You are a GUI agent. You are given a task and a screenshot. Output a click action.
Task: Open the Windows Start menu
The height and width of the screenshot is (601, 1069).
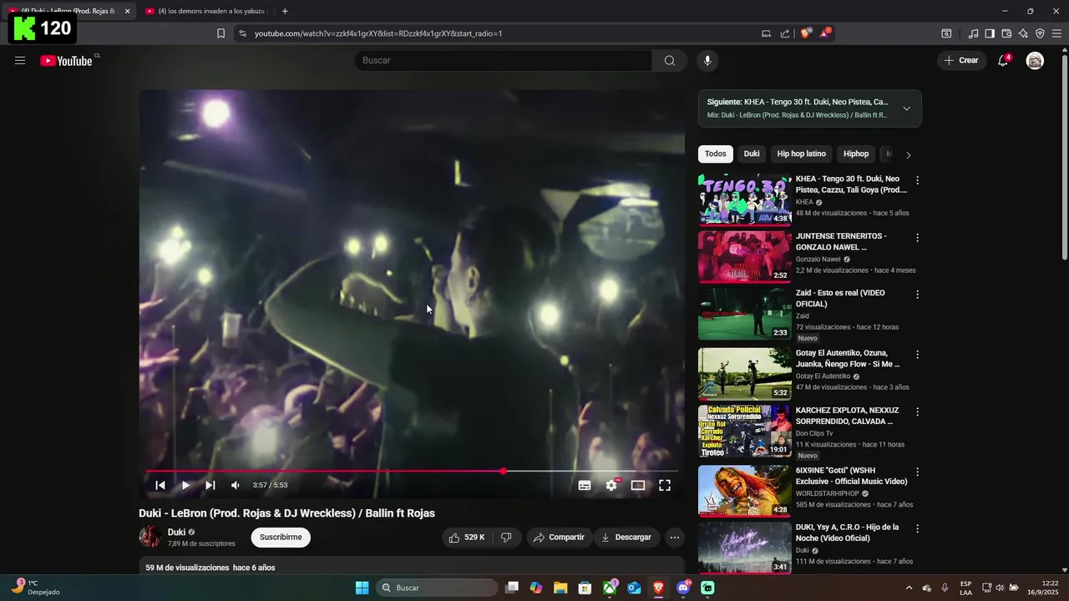click(362, 588)
